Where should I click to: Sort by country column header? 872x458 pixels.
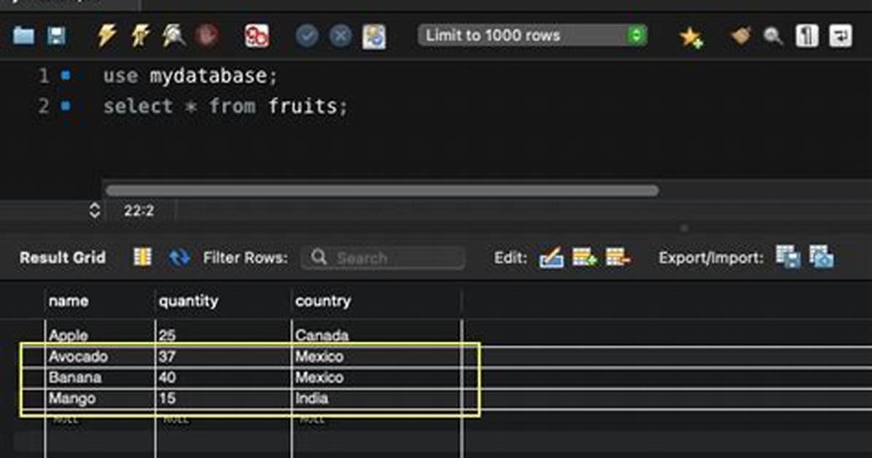(x=376, y=301)
